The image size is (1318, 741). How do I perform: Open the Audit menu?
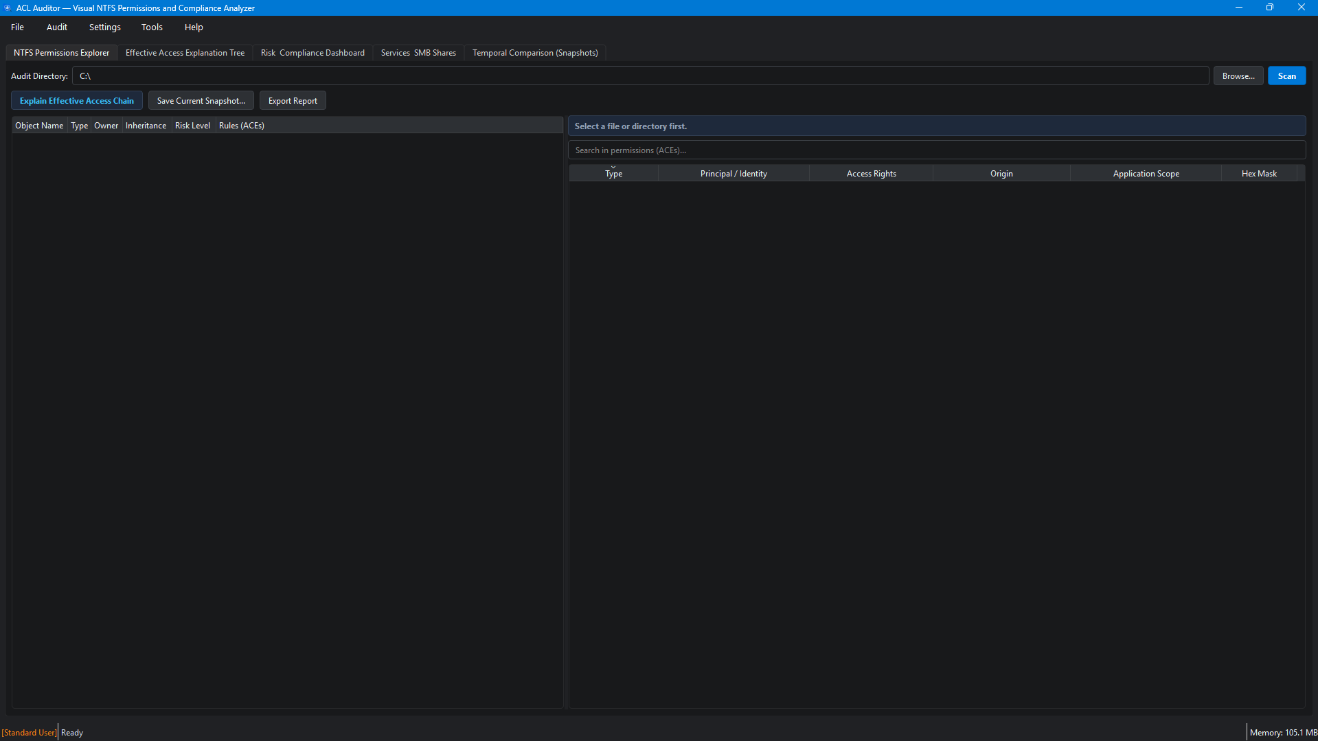[x=57, y=27]
